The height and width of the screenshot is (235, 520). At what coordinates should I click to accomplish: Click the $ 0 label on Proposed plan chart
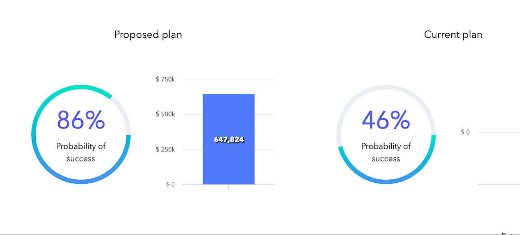170,184
